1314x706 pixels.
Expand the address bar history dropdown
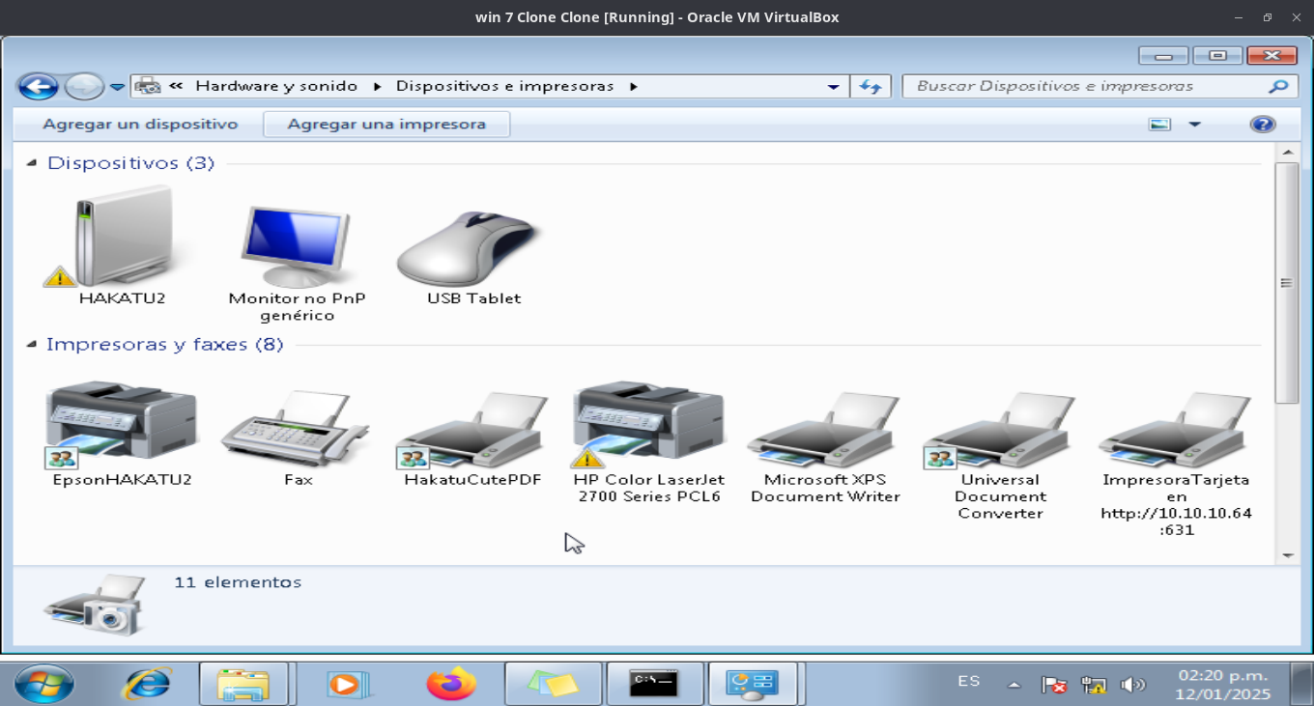[x=833, y=87]
